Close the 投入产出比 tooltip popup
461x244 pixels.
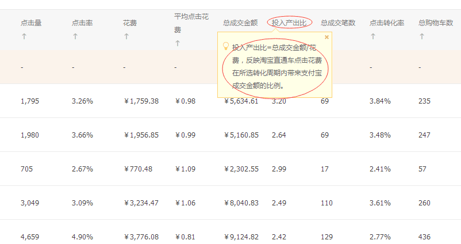(x=326, y=37)
